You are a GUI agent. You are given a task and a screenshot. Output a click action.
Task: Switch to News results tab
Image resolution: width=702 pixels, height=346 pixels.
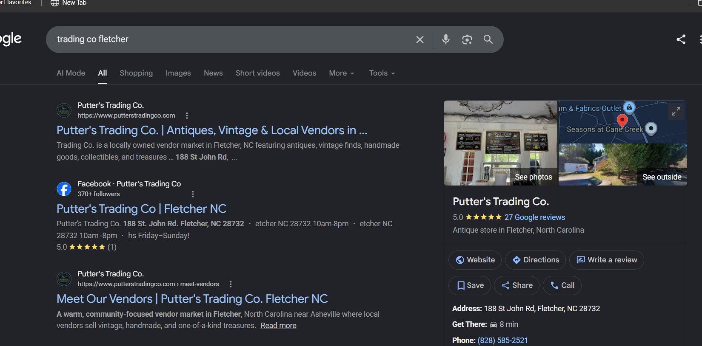(x=213, y=73)
